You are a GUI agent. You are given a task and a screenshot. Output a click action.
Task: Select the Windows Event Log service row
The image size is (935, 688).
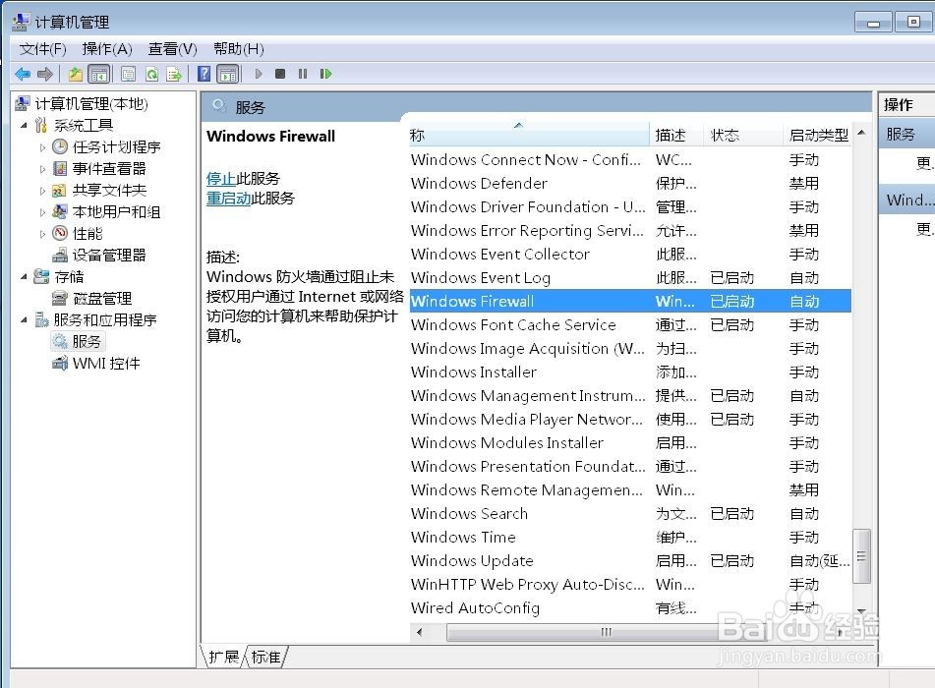click(630, 278)
